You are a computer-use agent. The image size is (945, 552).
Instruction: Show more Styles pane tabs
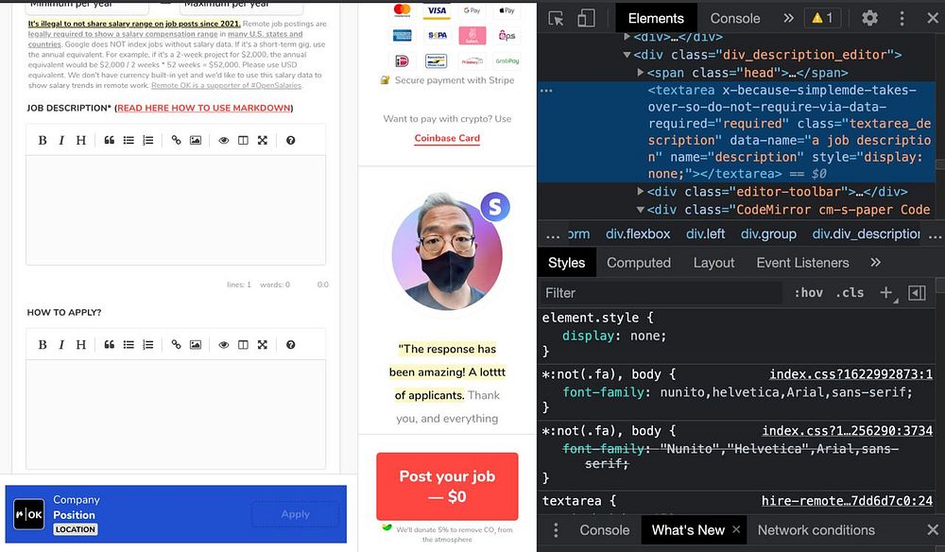[876, 262]
